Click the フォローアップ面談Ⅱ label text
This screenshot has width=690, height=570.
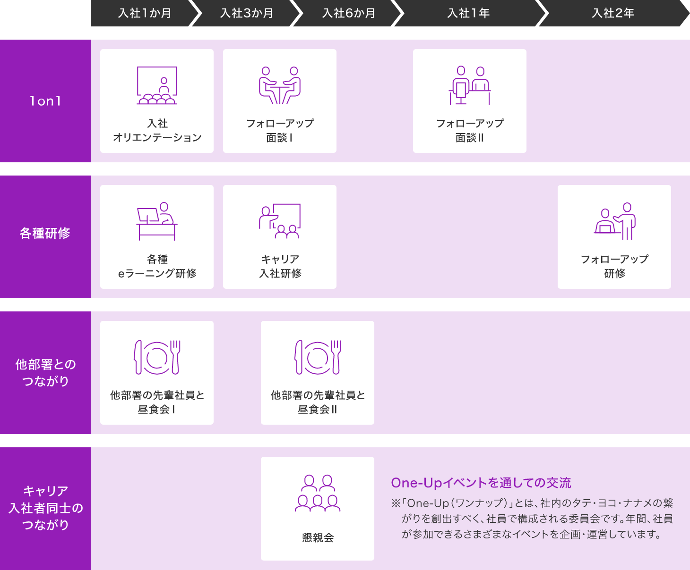(470, 130)
